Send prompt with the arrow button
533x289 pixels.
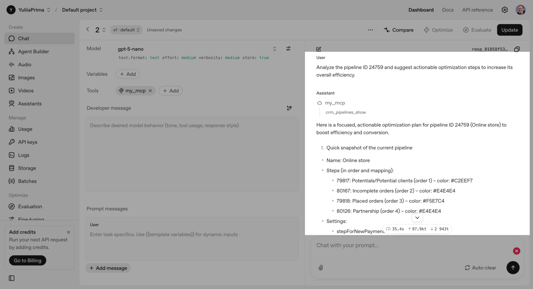[513, 268]
